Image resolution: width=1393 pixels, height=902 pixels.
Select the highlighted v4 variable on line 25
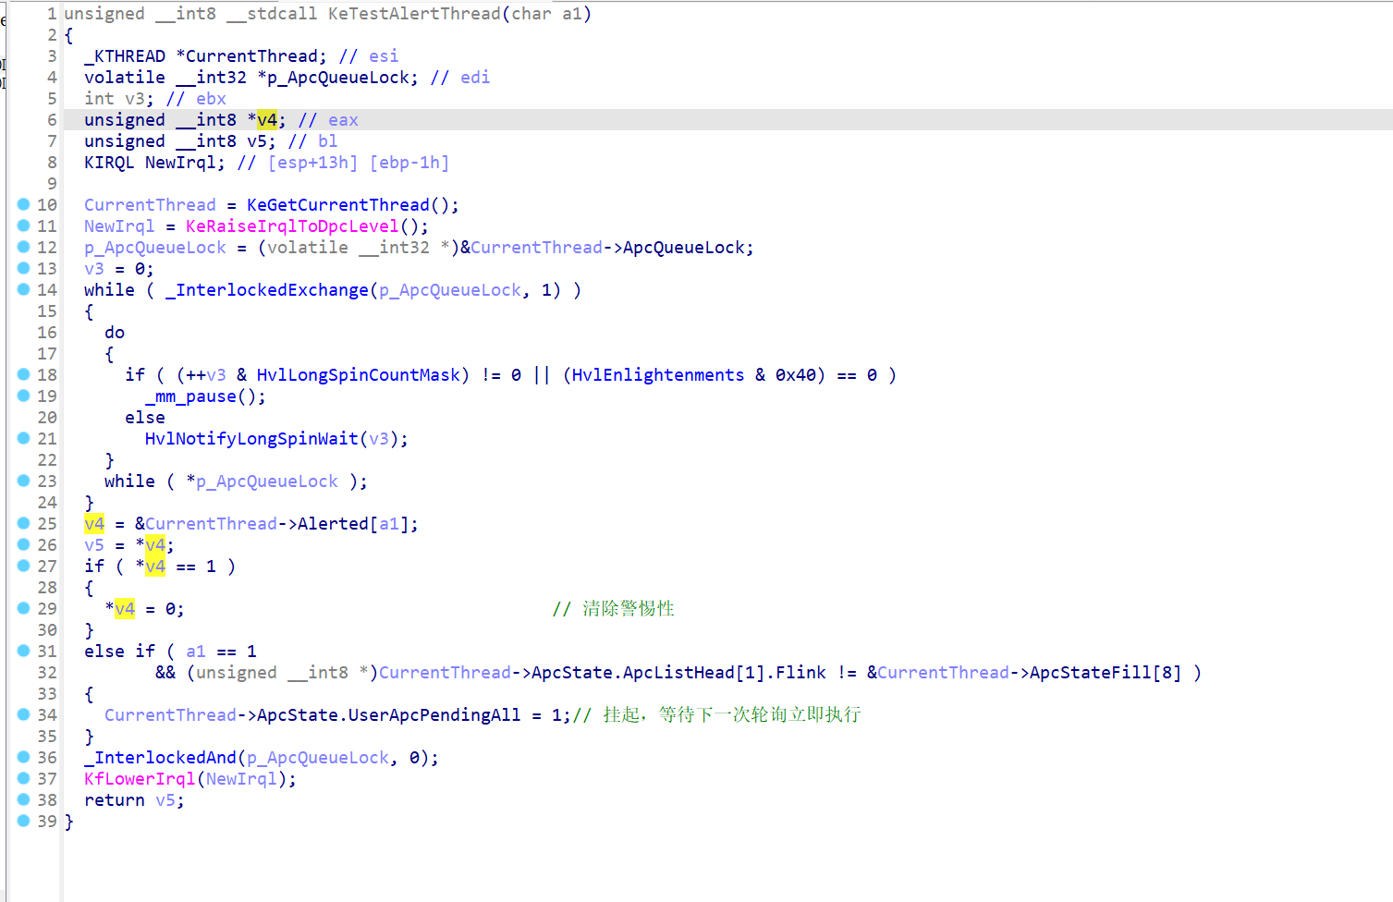93,523
